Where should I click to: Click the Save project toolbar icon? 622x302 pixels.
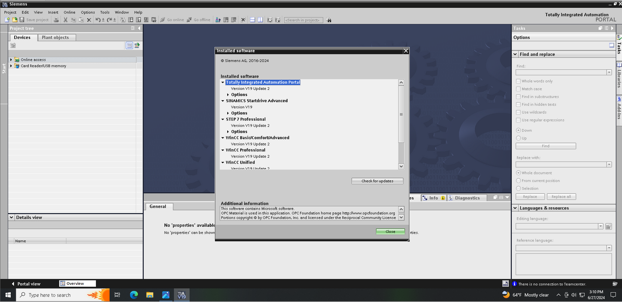22,20
